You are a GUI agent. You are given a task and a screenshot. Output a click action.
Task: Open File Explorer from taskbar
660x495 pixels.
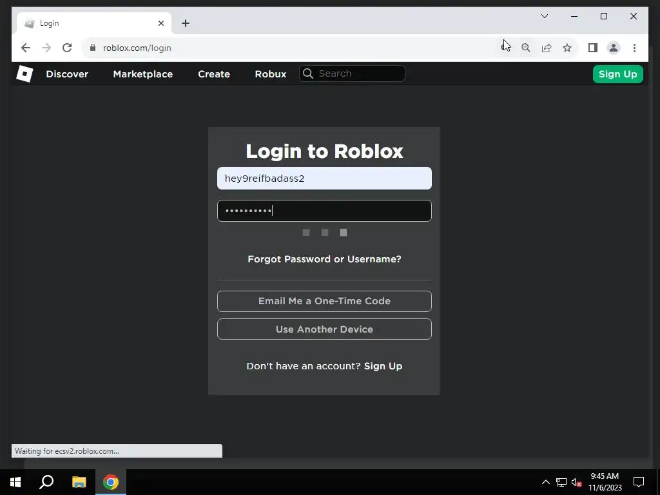click(x=79, y=482)
